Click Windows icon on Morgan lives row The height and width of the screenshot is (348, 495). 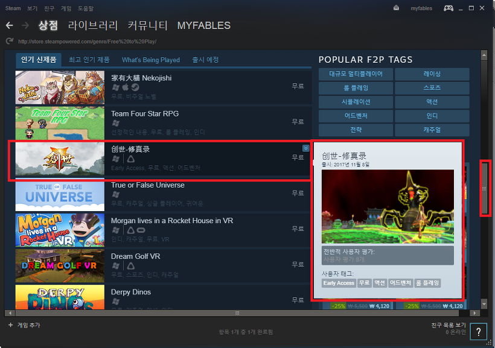(116, 230)
